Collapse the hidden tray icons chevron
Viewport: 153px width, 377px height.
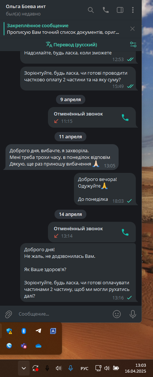coord(24,368)
